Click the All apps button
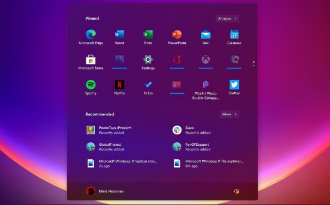This screenshot has height=205, width=330. point(228,19)
